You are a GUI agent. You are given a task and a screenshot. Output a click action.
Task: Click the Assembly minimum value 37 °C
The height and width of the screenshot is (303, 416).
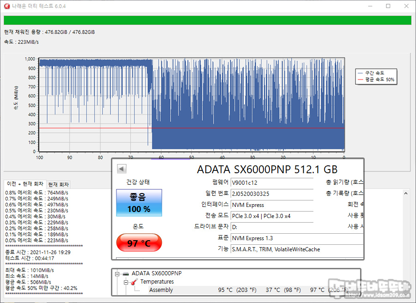pos(283,290)
